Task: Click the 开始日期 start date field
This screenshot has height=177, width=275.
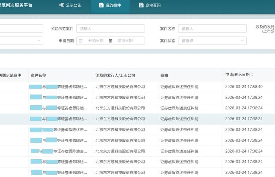Action: coord(96,41)
